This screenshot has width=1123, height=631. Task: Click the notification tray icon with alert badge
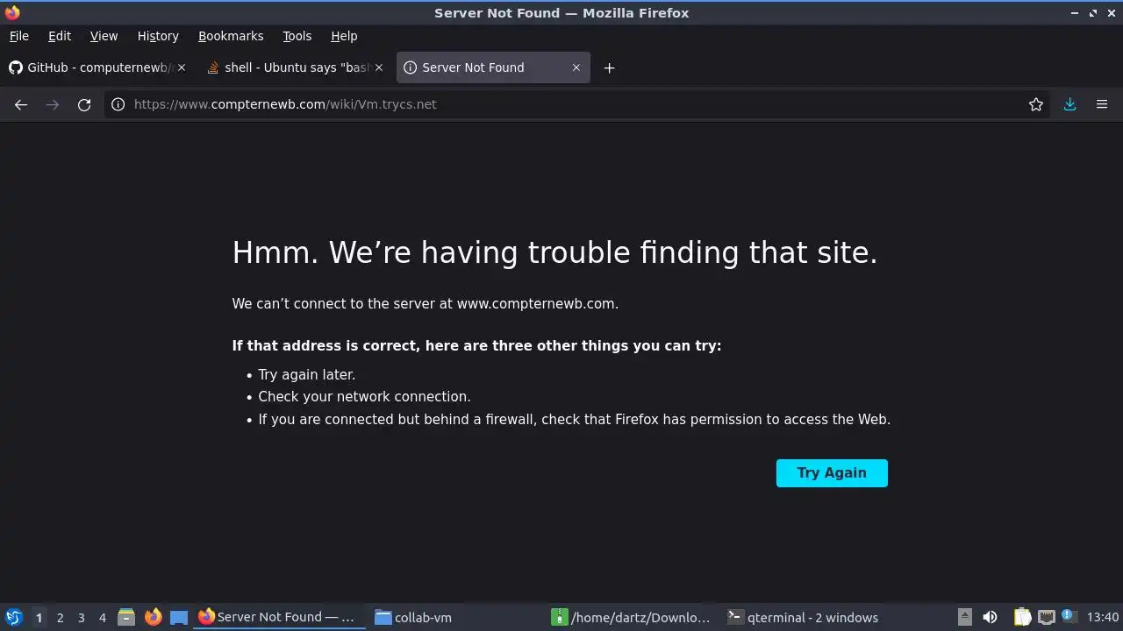point(1068,616)
